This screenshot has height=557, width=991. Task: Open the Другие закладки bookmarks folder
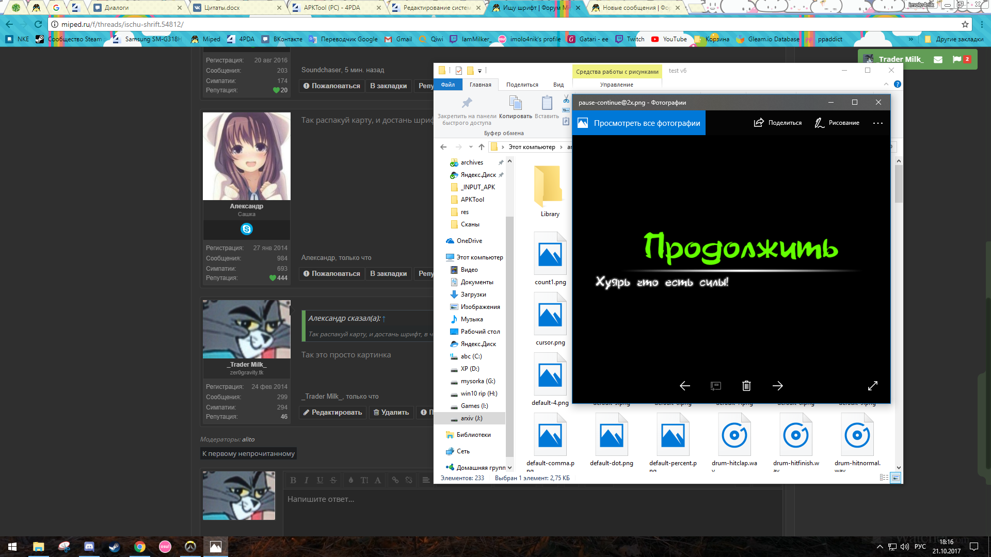click(954, 39)
